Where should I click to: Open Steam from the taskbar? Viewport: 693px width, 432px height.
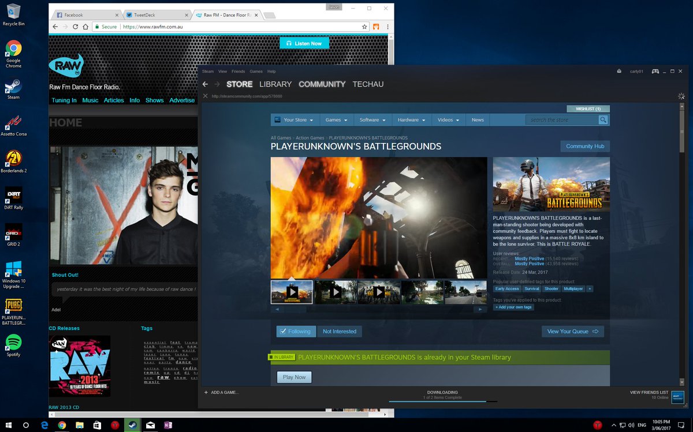(132, 425)
